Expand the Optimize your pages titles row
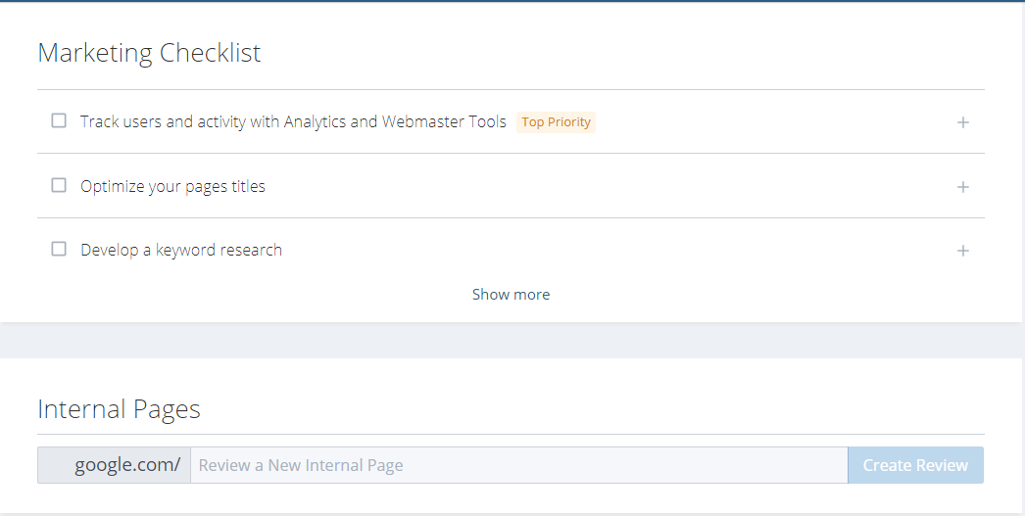This screenshot has width=1025, height=516. [x=963, y=187]
